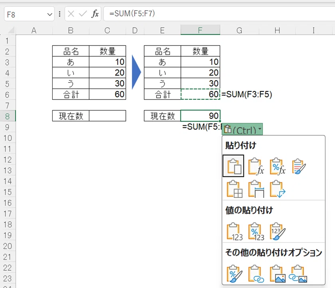This screenshot has height=288, width=335.
Task: Select column F header
Action: tap(200, 30)
